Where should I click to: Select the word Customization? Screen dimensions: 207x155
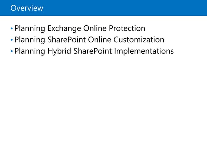139,40
